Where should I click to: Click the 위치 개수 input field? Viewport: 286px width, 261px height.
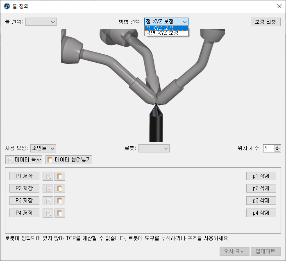pos(269,148)
